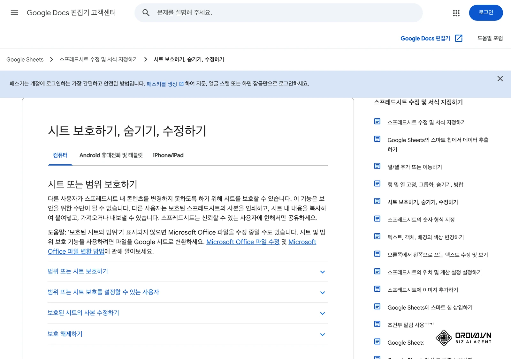Expand 보호 해제하기 section

point(188,334)
